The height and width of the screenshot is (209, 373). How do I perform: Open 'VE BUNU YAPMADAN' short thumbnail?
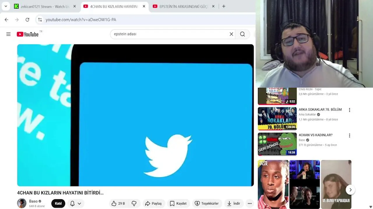click(x=336, y=184)
